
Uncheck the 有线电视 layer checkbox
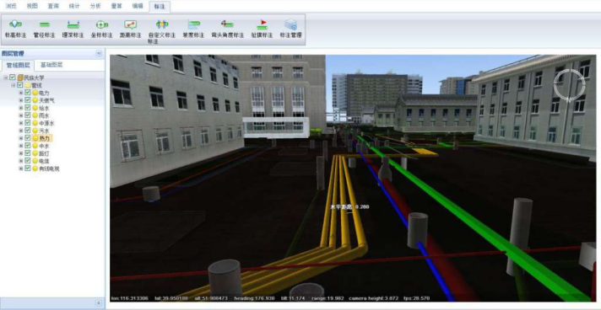pyautogui.click(x=28, y=168)
